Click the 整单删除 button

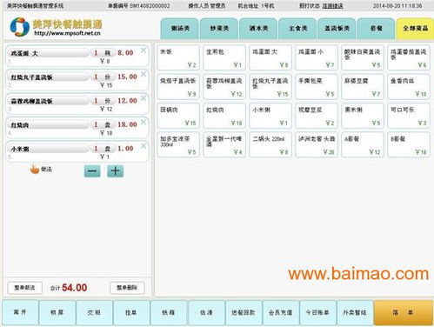coord(127,288)
